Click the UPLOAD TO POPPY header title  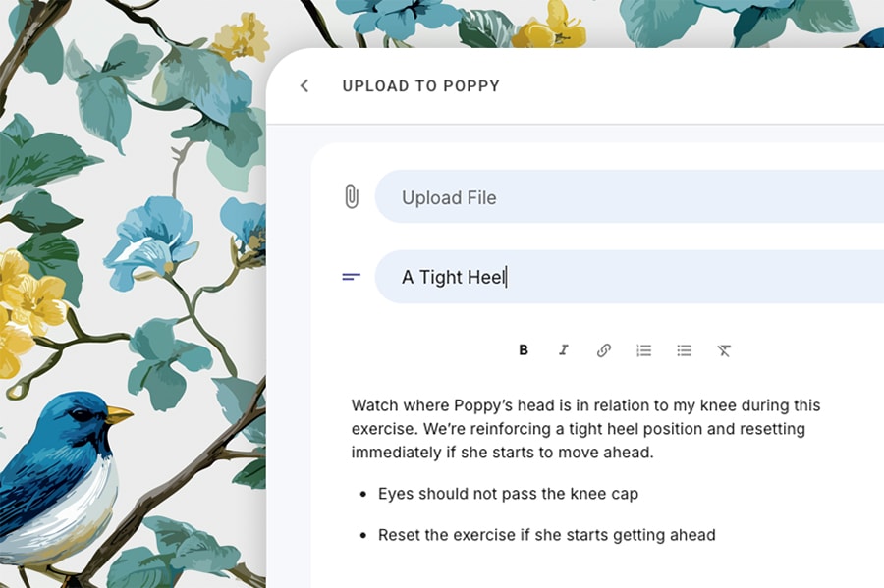click(420, 86)
